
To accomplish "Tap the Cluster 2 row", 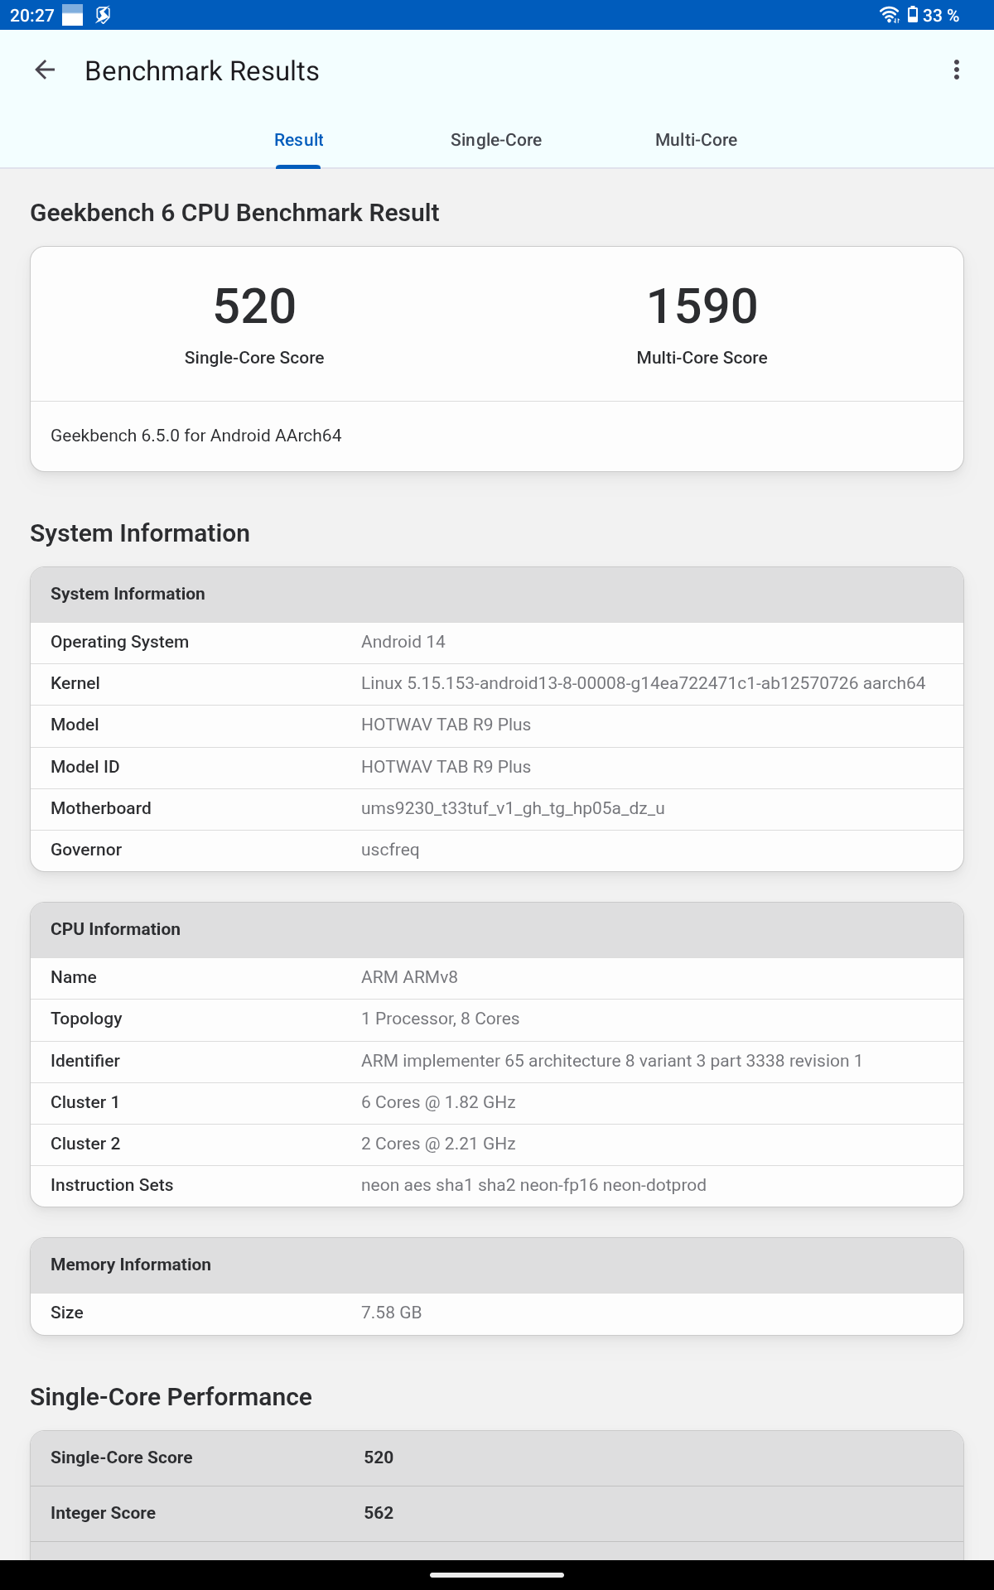I will coord(497,1144).
